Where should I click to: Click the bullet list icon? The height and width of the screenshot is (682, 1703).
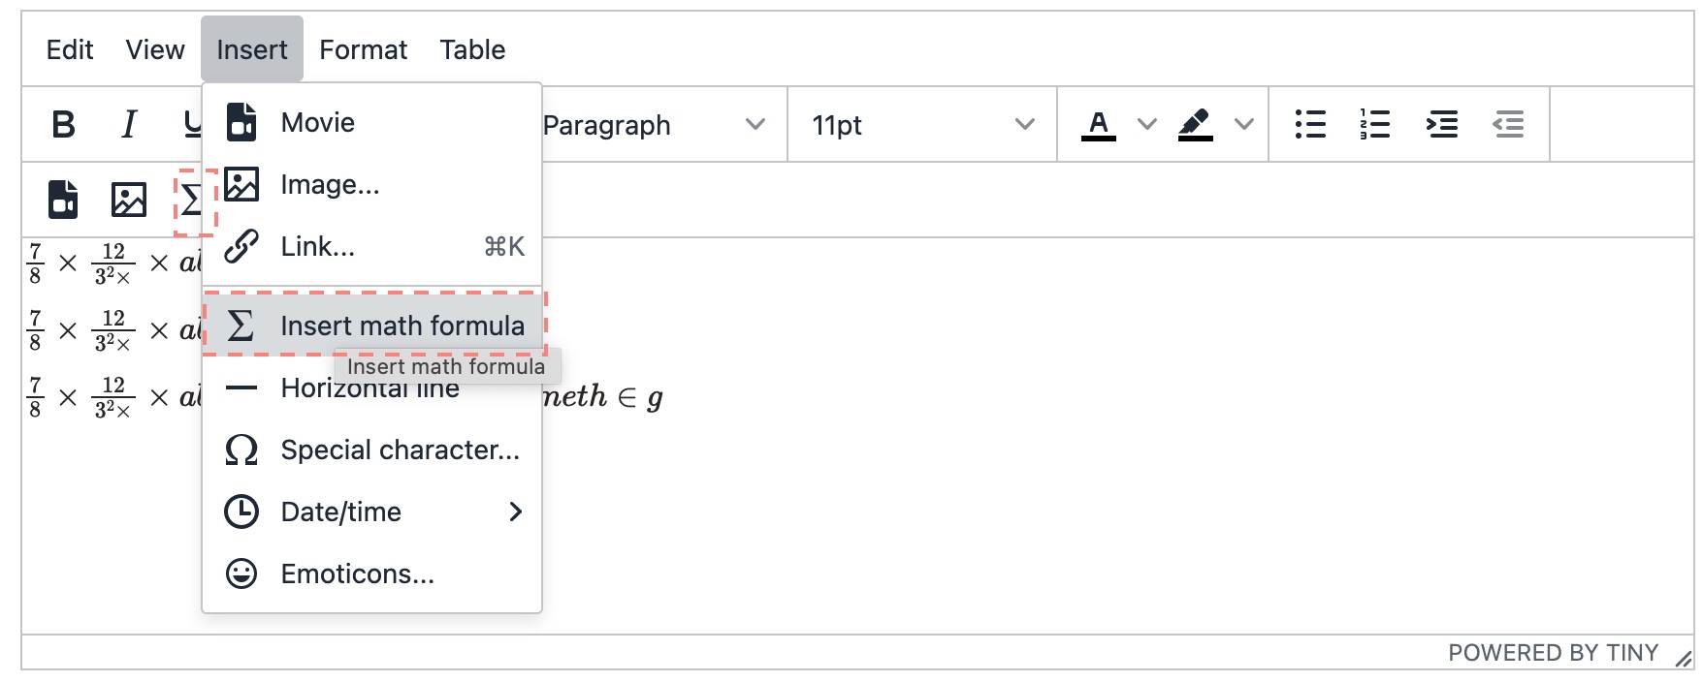(x=1310, y=124)
